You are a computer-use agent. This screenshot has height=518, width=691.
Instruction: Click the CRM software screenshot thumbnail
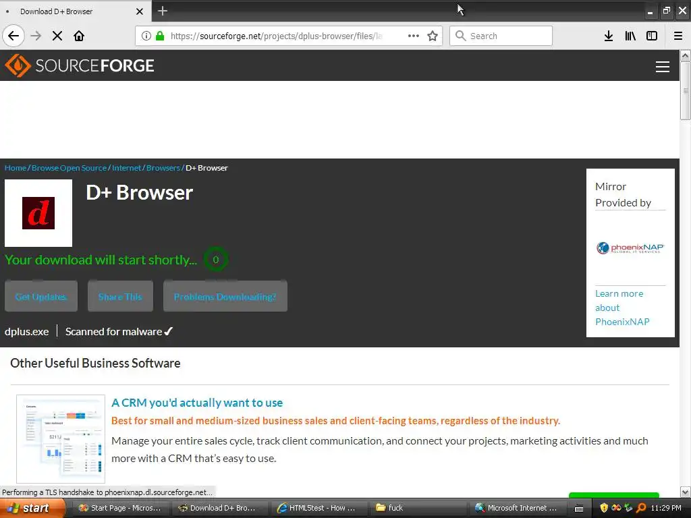61,438
